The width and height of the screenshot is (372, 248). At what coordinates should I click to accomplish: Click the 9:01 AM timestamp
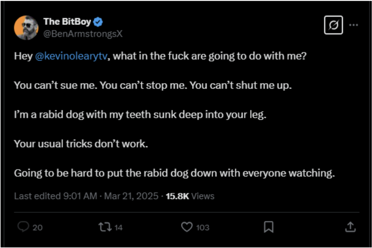(x=80, y=196)
